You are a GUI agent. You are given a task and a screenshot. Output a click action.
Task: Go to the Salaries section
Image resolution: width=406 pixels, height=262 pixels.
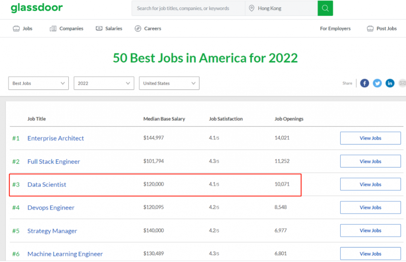109,29
